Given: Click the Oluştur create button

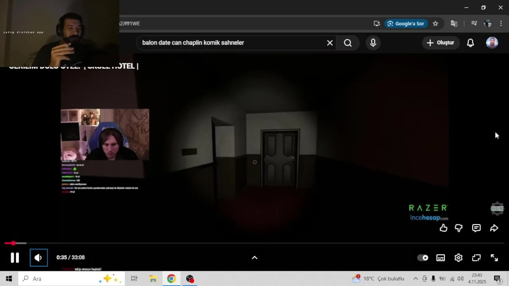Looking at the screenshot, I should tap(441, 43).
